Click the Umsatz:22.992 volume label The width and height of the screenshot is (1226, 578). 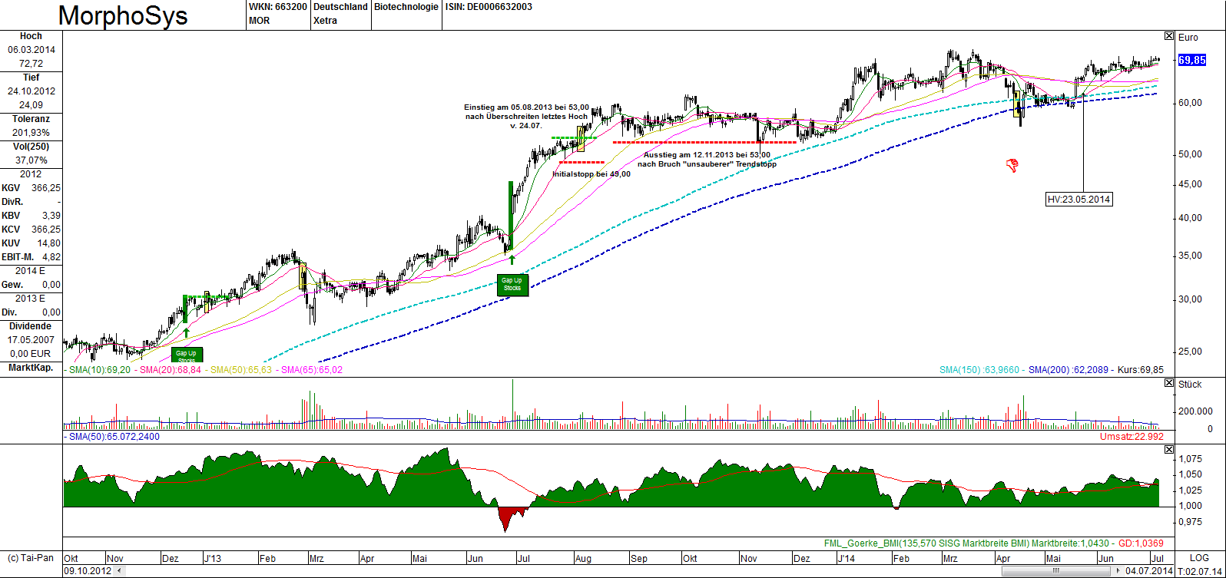tap(1132, 437)
